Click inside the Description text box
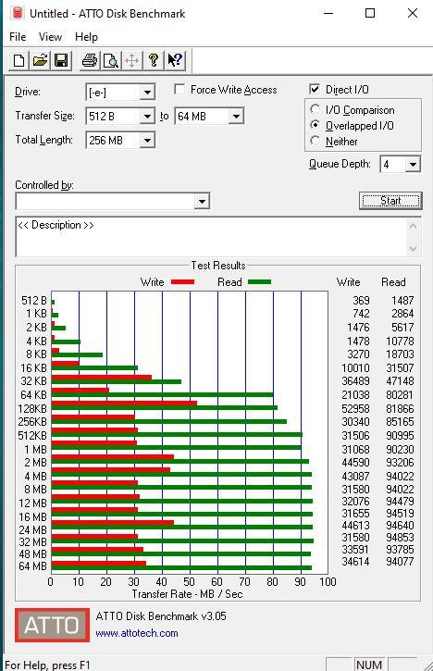Image resolution: width=433 pixels, height=671 pixels. pyautogui.click(x=211, y=237)
